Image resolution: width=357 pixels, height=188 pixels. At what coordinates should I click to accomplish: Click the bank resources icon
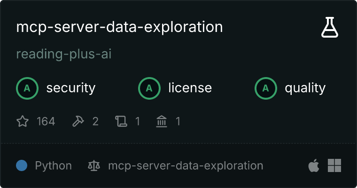pyautogui.click(x=162, y=122)
